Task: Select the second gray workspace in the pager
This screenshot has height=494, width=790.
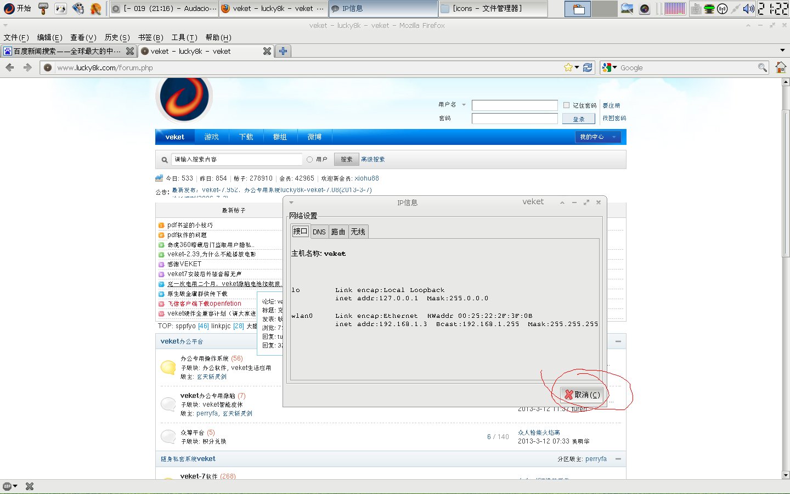Action: pos(605,9)
